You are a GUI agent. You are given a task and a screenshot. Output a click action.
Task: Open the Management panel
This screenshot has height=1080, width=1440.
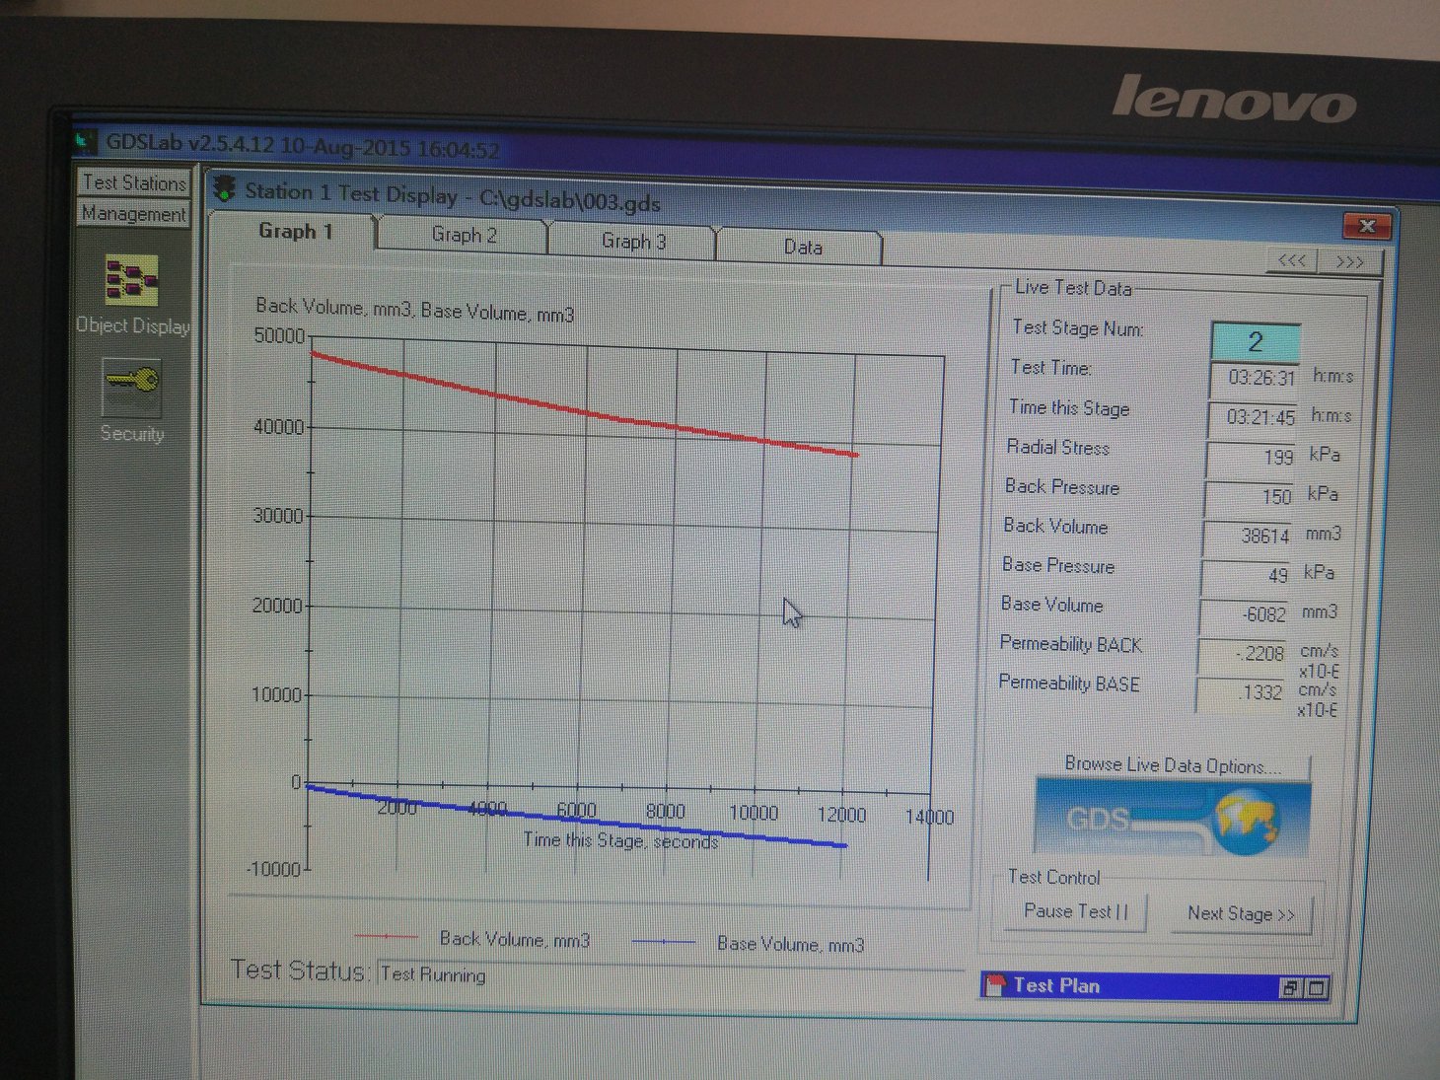134,213
